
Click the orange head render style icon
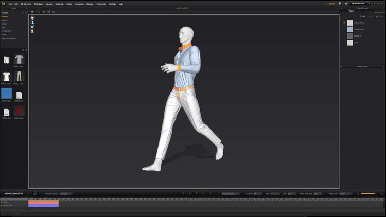click(x=32, y=31)
